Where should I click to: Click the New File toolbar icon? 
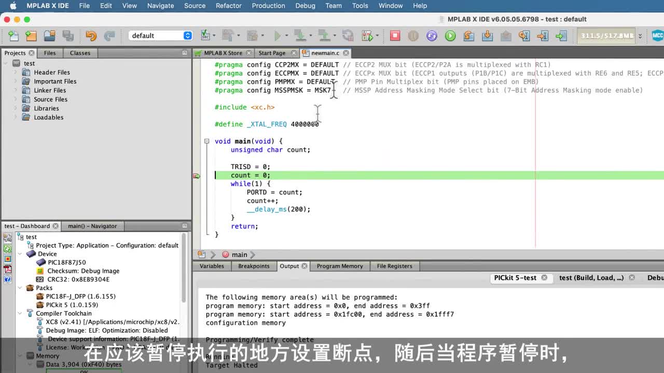(x=13, y=36)
